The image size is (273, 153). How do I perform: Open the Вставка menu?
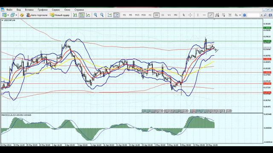pyautogui.click(x=29, y=10)
